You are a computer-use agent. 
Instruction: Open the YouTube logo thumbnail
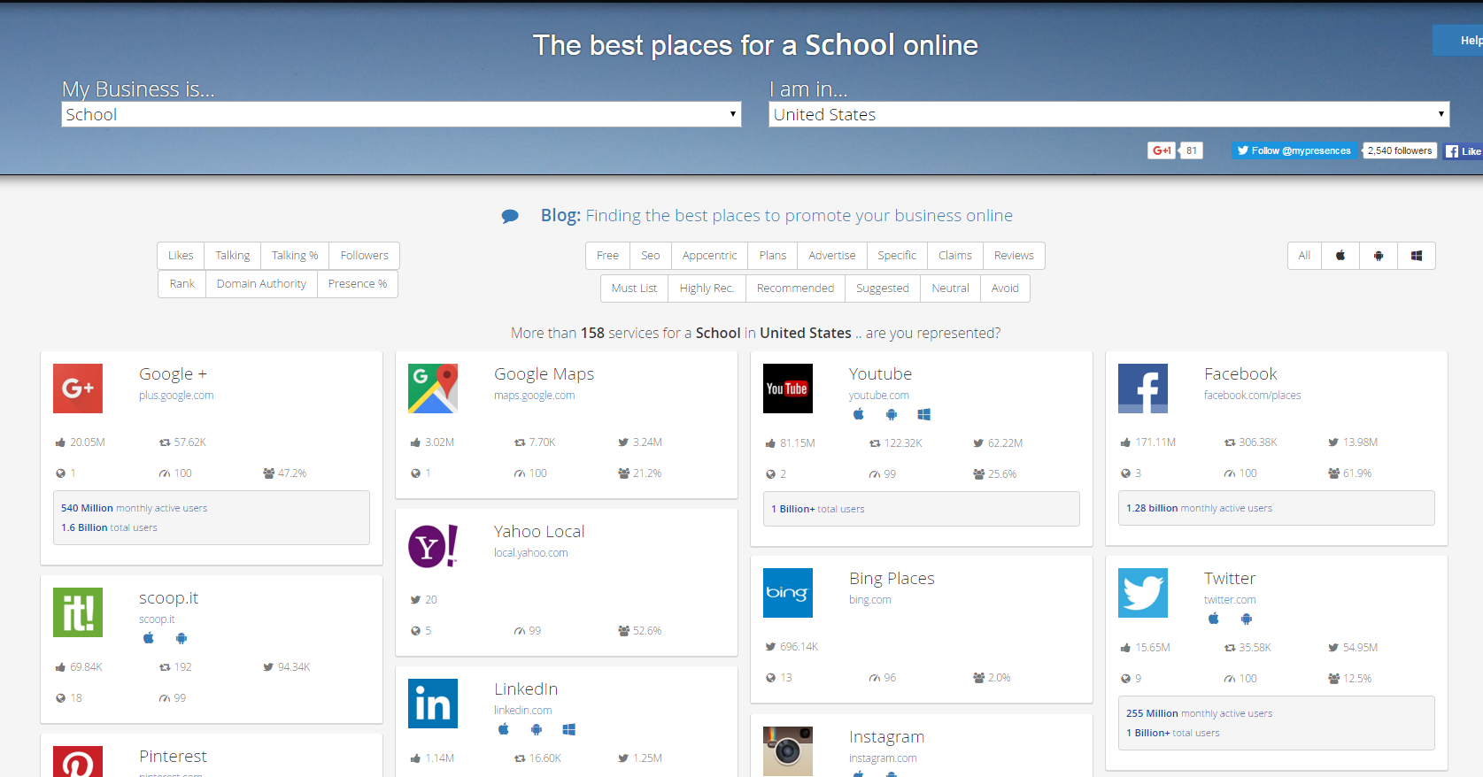pos(788,388)
